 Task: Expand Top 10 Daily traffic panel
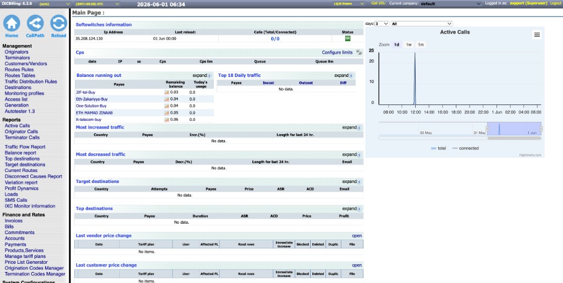point(344,76)
